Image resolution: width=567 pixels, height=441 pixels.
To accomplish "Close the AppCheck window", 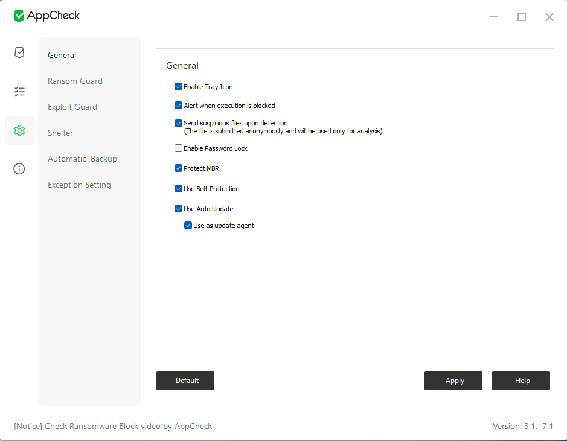I will point(549,17).
